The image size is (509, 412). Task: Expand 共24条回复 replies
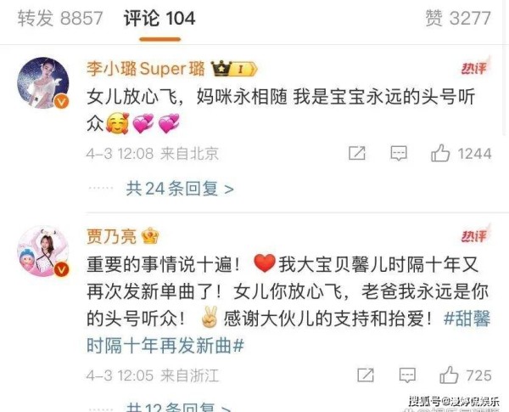180,189
